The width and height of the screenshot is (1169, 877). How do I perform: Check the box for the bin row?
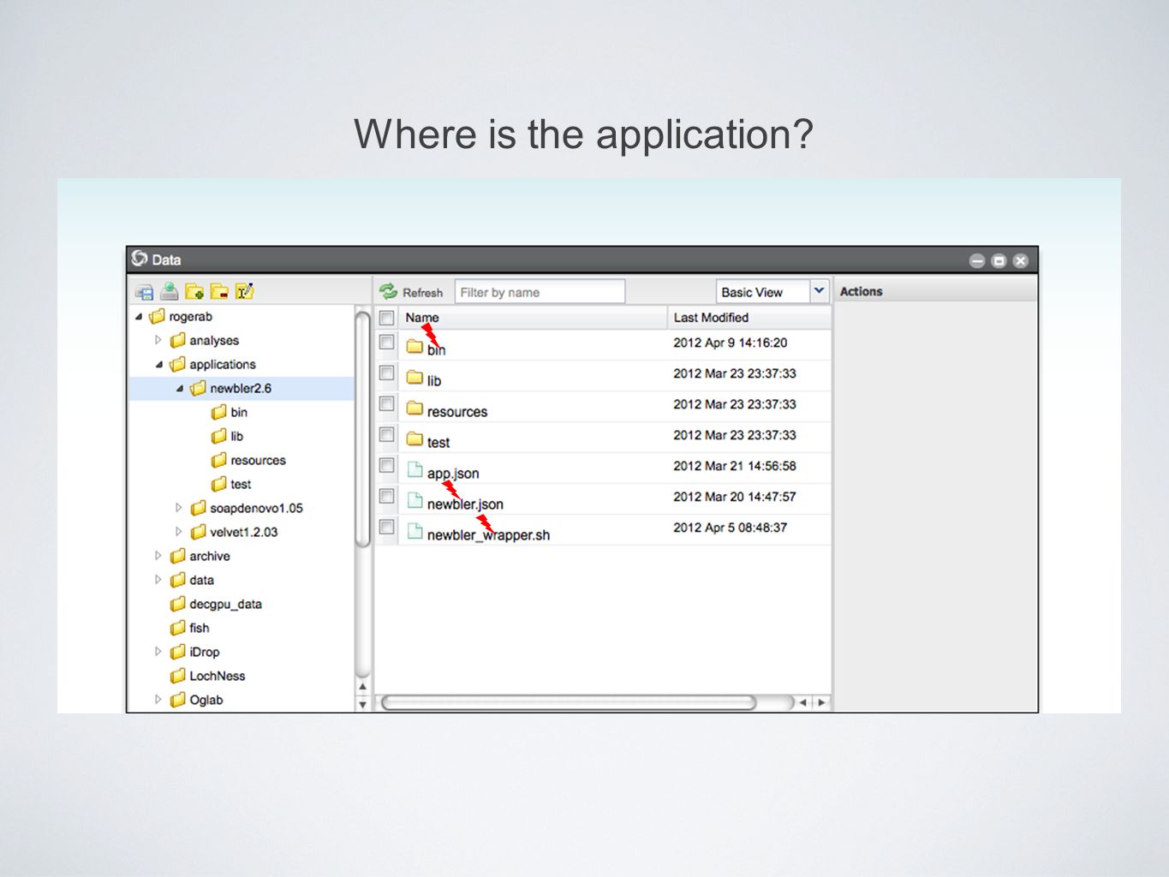click(x=387, y=343)
